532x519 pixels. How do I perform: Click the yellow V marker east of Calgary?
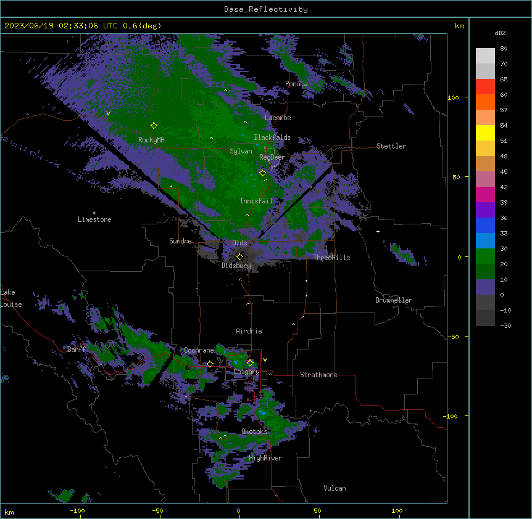265,360
